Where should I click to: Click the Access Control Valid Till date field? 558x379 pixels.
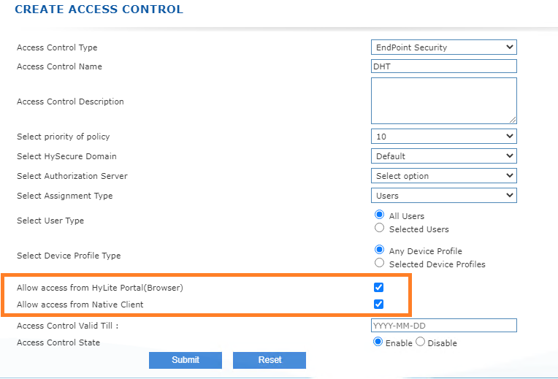[444, 325]
